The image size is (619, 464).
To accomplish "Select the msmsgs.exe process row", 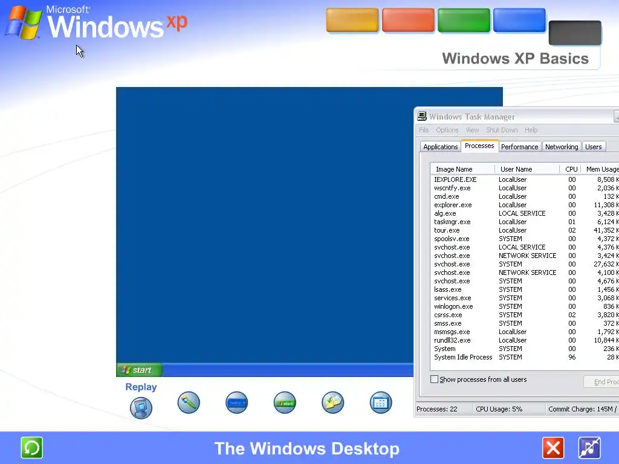I will pyautogui.click(x=525, y=332).
